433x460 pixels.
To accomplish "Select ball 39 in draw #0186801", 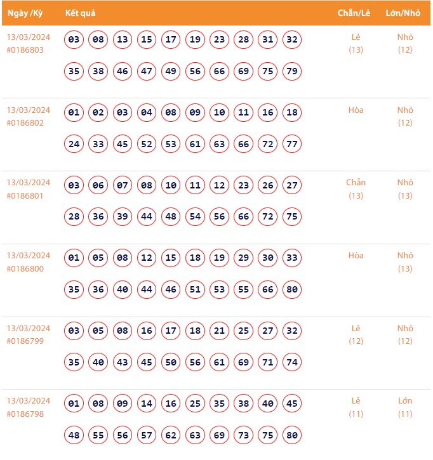I will [x=123, y=217].
